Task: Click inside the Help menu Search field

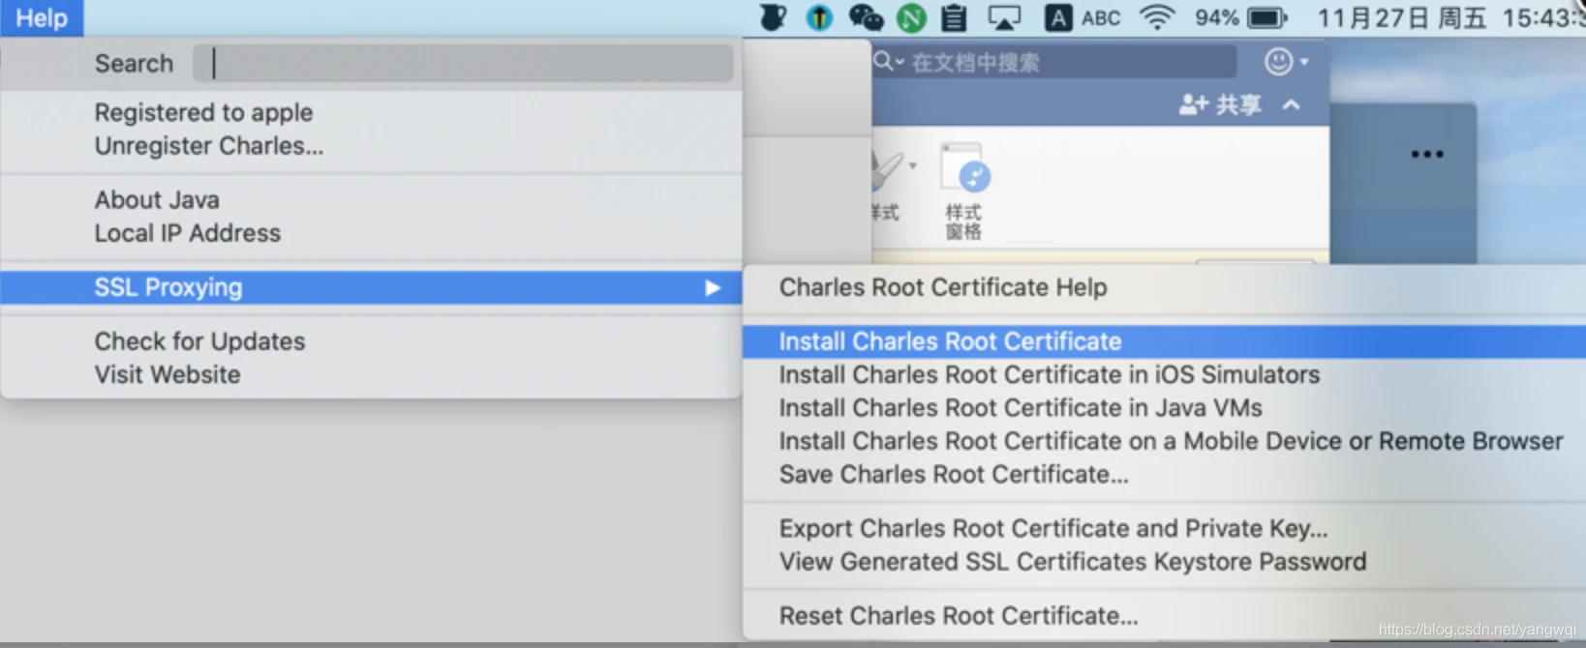Action: click(x=463, y=63)
